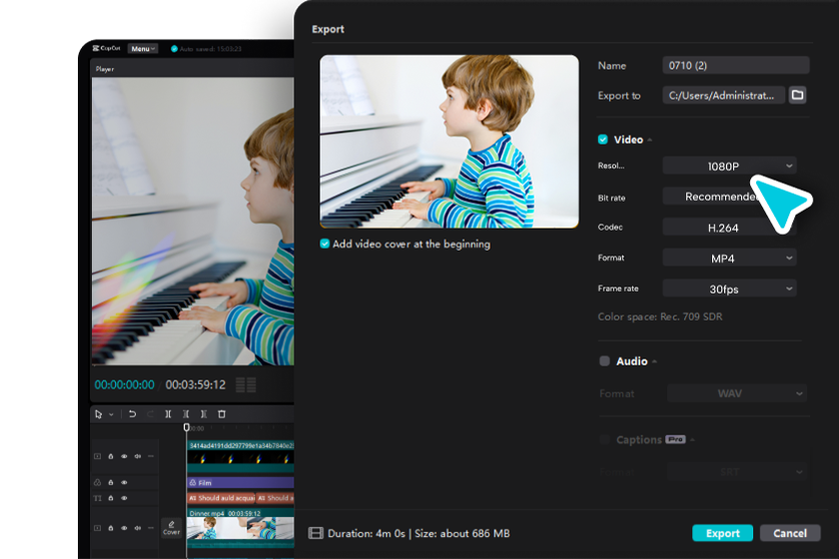Click the Cover edit button on timeline
This screenshot has height=559, width=839.
(x=171, y=528)
